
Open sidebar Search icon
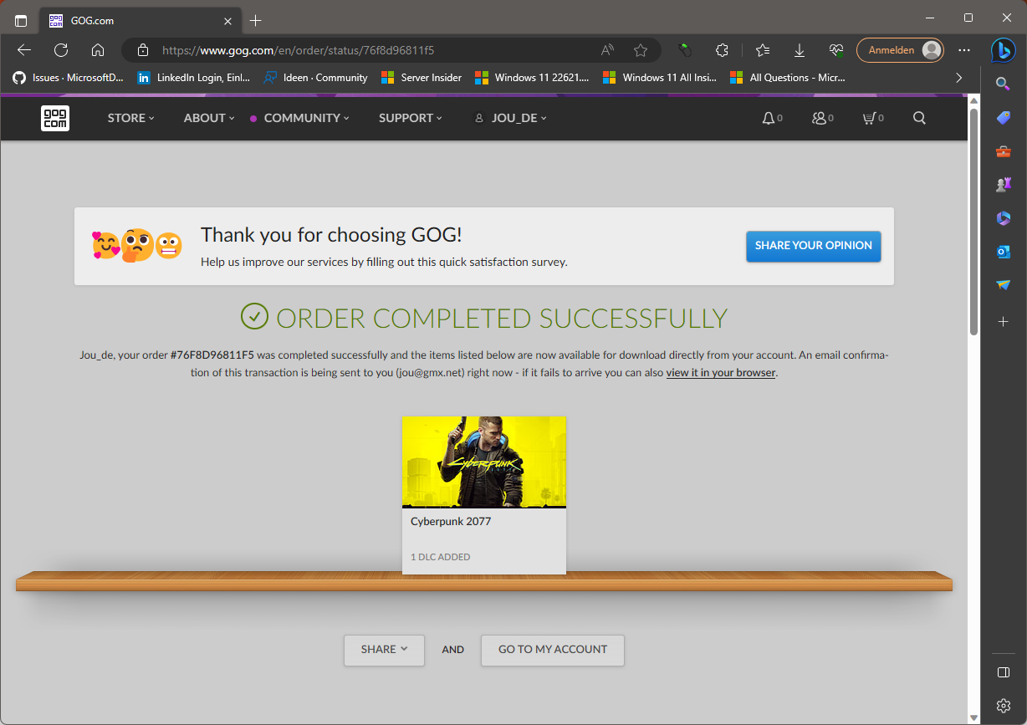[x=1004, y=83]
